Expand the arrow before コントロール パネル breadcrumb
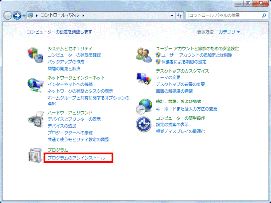This screenshot has width=271, height=203. coord(37,16)
